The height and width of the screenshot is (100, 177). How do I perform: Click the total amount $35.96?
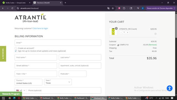[152, 58]
